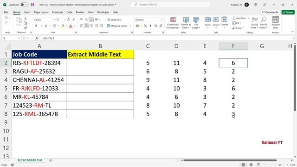Viewport: 297px width, 167px height.
Task: Click the Comma Style icon
Action: pyautogui.click(x=150, y=26)
